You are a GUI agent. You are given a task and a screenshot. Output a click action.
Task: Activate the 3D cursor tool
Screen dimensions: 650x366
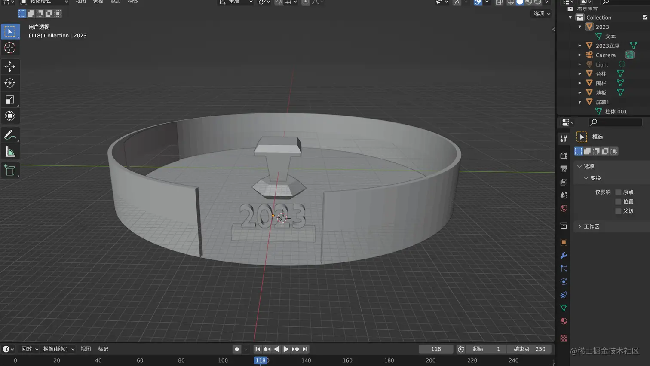10,48
